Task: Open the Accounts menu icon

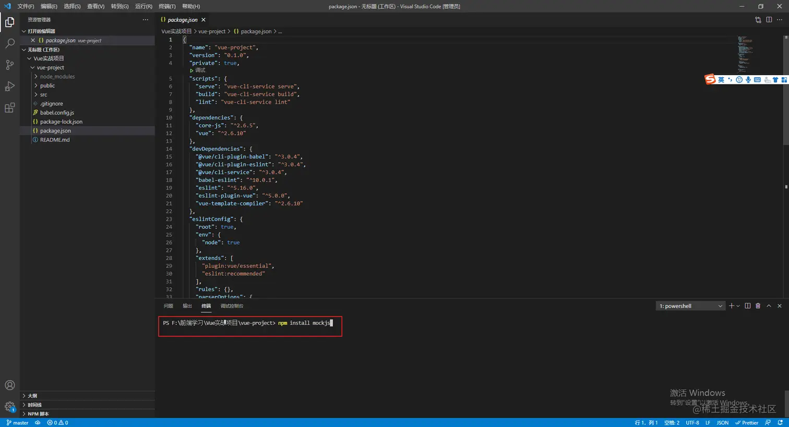Action: (x=9, y=385)
